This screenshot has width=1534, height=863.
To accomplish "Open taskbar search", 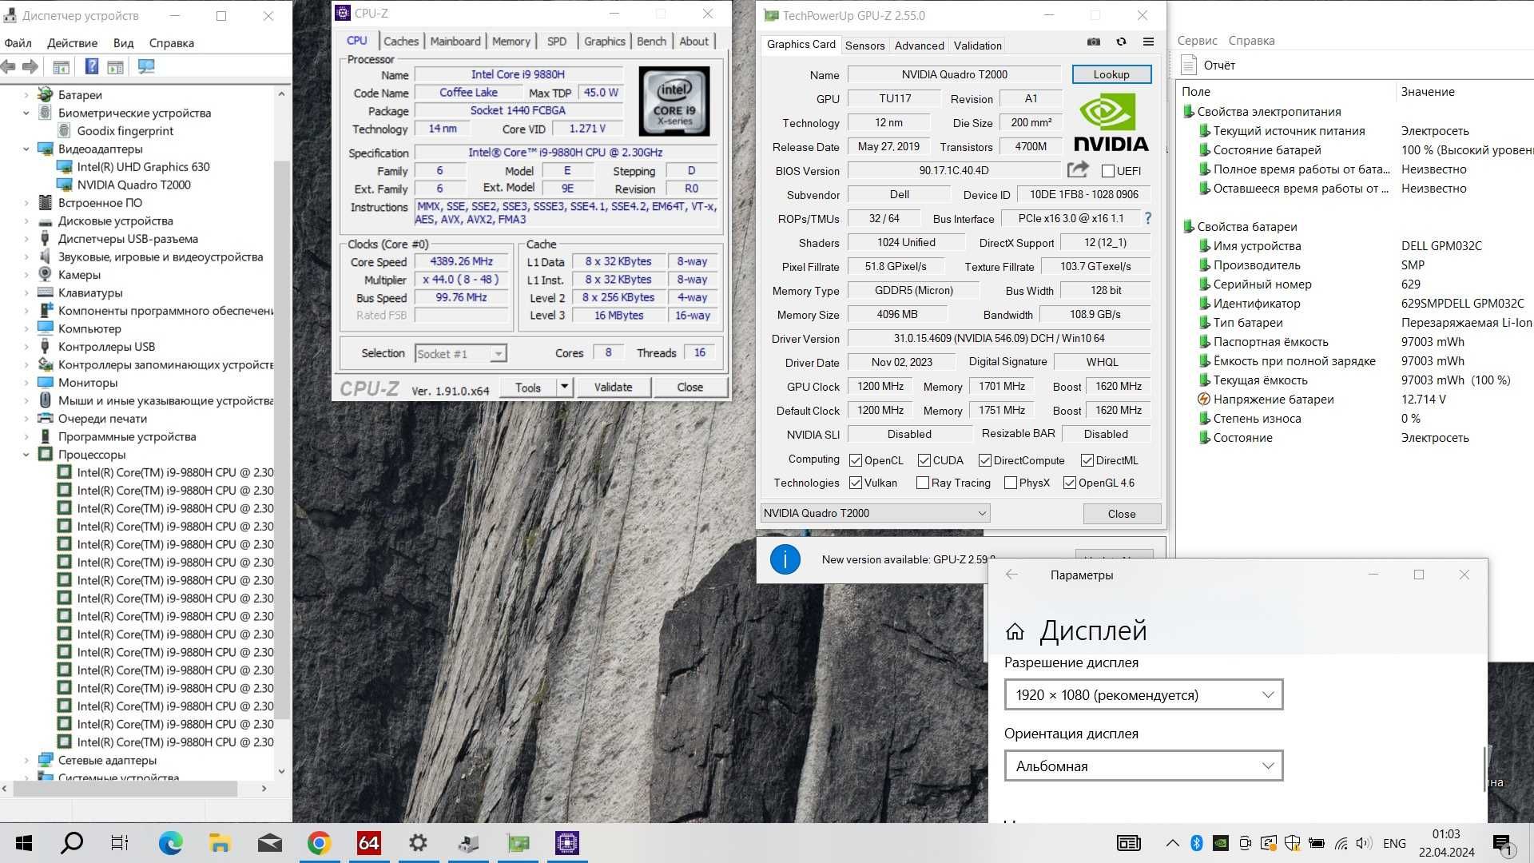I will point(72,843).
